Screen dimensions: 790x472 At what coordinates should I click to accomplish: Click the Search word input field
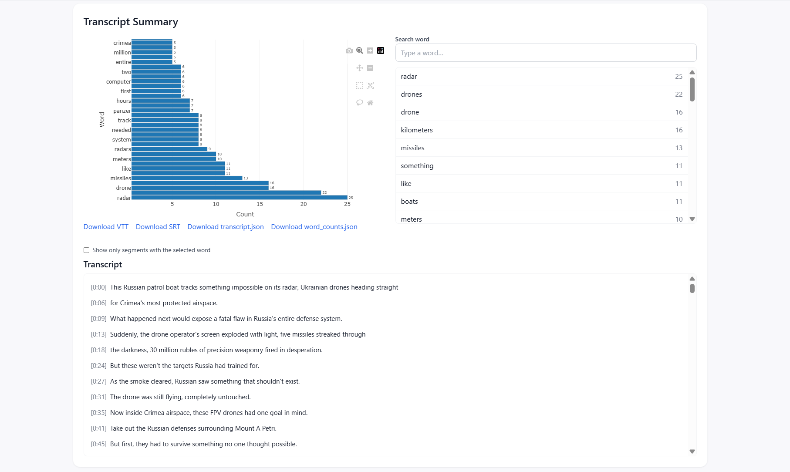[546, 53]
